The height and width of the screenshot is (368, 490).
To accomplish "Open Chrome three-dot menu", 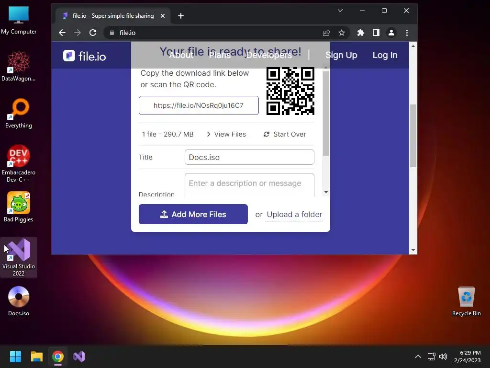I will coord(407,33).
